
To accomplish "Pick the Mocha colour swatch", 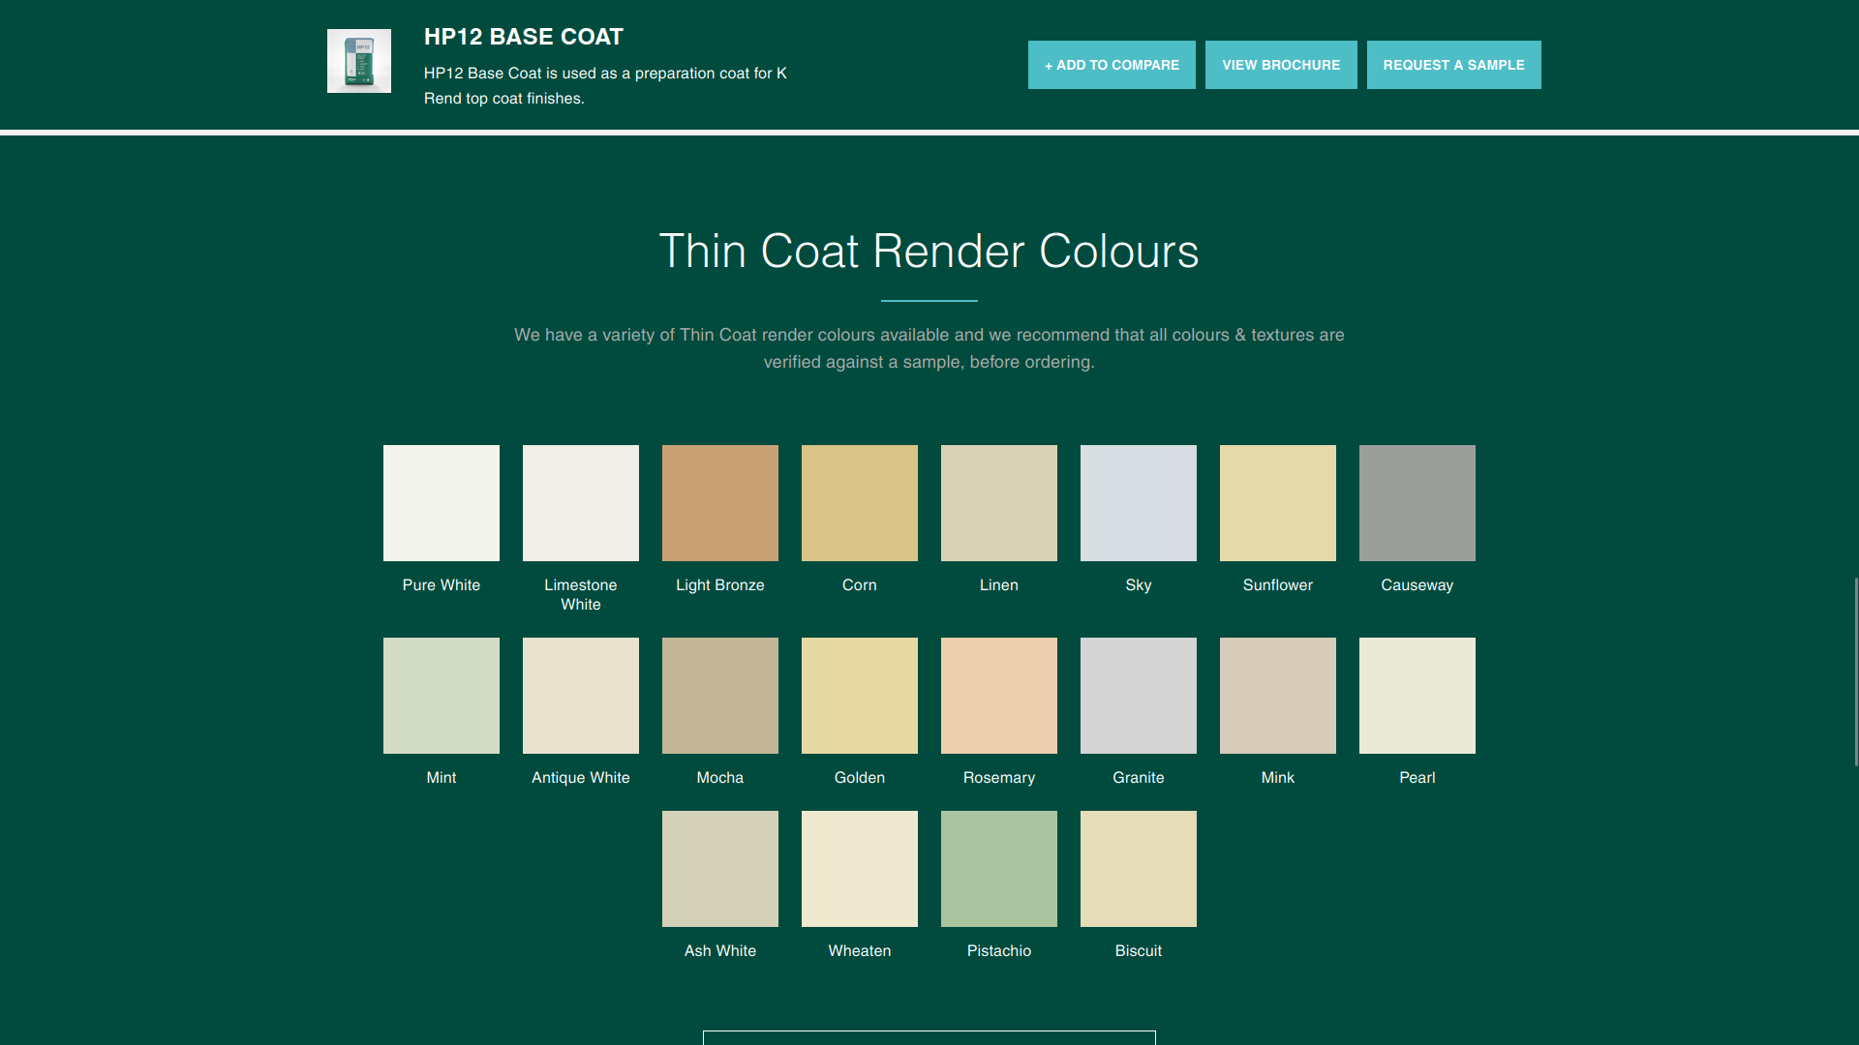I will [720, 696].
